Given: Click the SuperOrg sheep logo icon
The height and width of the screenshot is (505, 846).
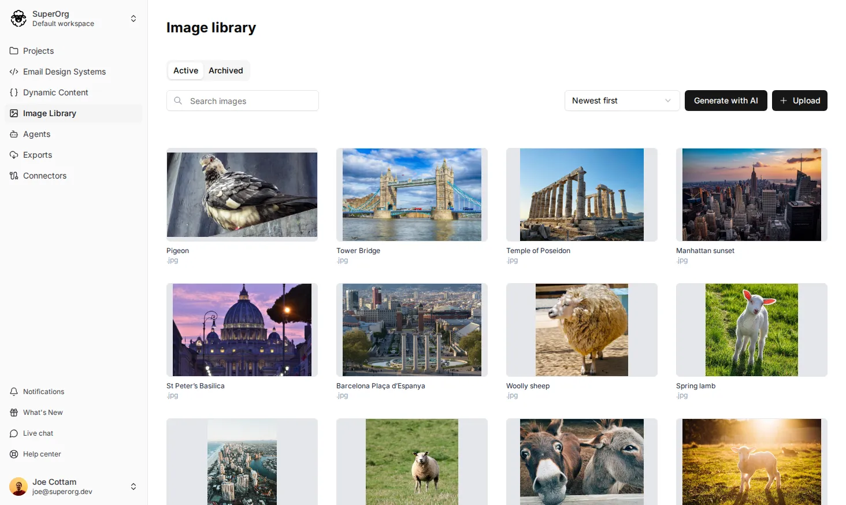Looking at the screenshot, I should [x=18, y=18].
